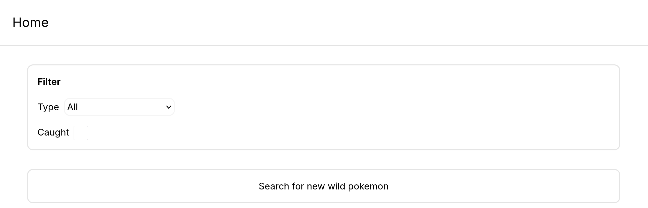Go to the Home page link
648x208 pixels.
tap(30, 23)
